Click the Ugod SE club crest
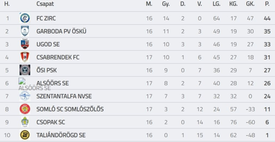The width and height of the screenshot is (275, 142). [x=25, y=44]
